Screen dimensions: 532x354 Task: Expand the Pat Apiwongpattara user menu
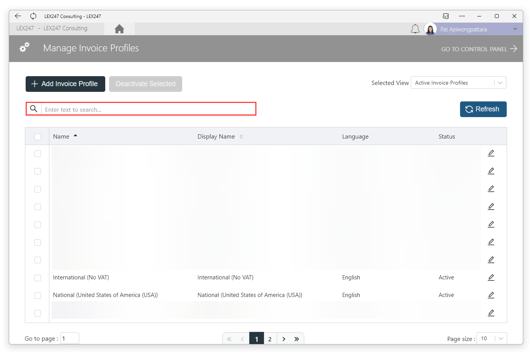click(x=515, y=29)
